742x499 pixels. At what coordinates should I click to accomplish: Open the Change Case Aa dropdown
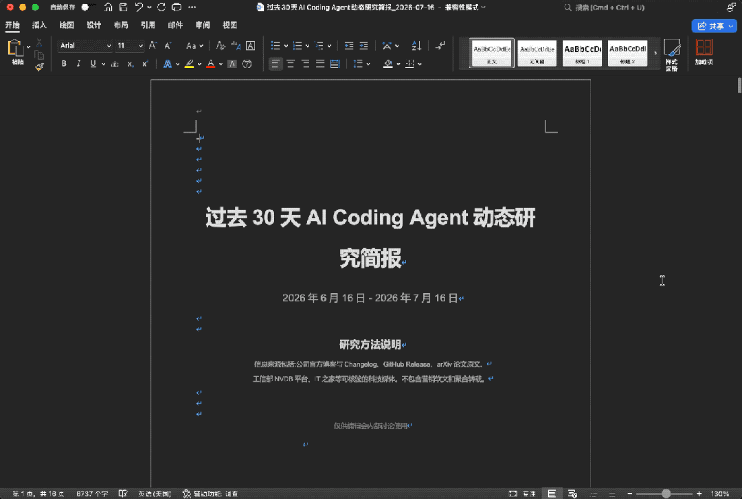pos(195,46)
